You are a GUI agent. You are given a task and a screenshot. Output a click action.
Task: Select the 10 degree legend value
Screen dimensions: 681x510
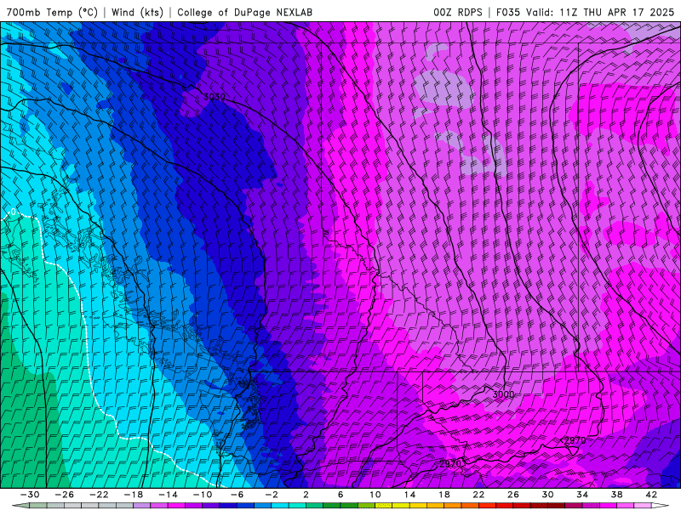(x=375, y=495)
